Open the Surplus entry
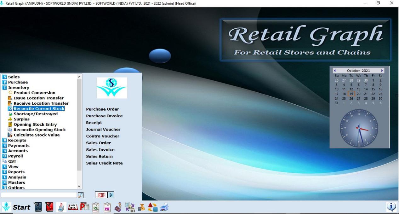The height and width of the screenshot is (214, 399). click(x=21, y=119)
